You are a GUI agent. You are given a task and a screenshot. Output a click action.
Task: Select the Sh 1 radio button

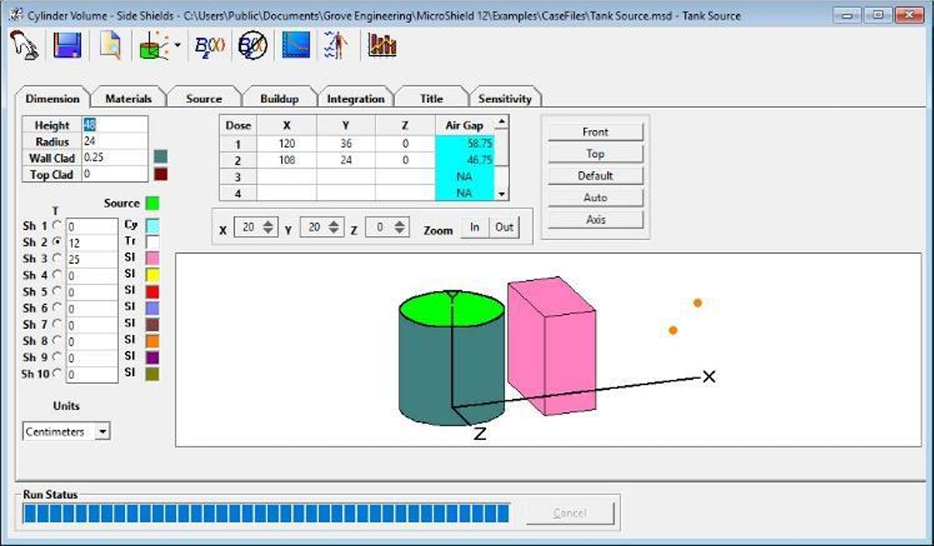tap(58, 225)
